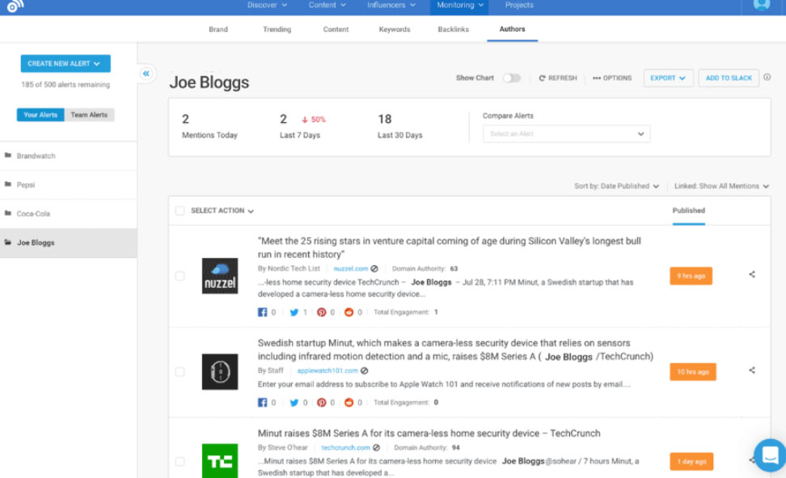Click block icon next to applewatch101.com
The image size is (786, 478).
pos(365,370)
